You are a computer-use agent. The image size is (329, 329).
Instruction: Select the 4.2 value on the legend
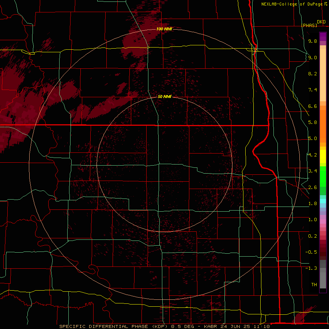tap(313, 155)
